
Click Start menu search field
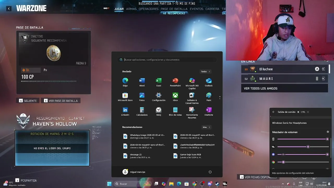click(167, 60)
